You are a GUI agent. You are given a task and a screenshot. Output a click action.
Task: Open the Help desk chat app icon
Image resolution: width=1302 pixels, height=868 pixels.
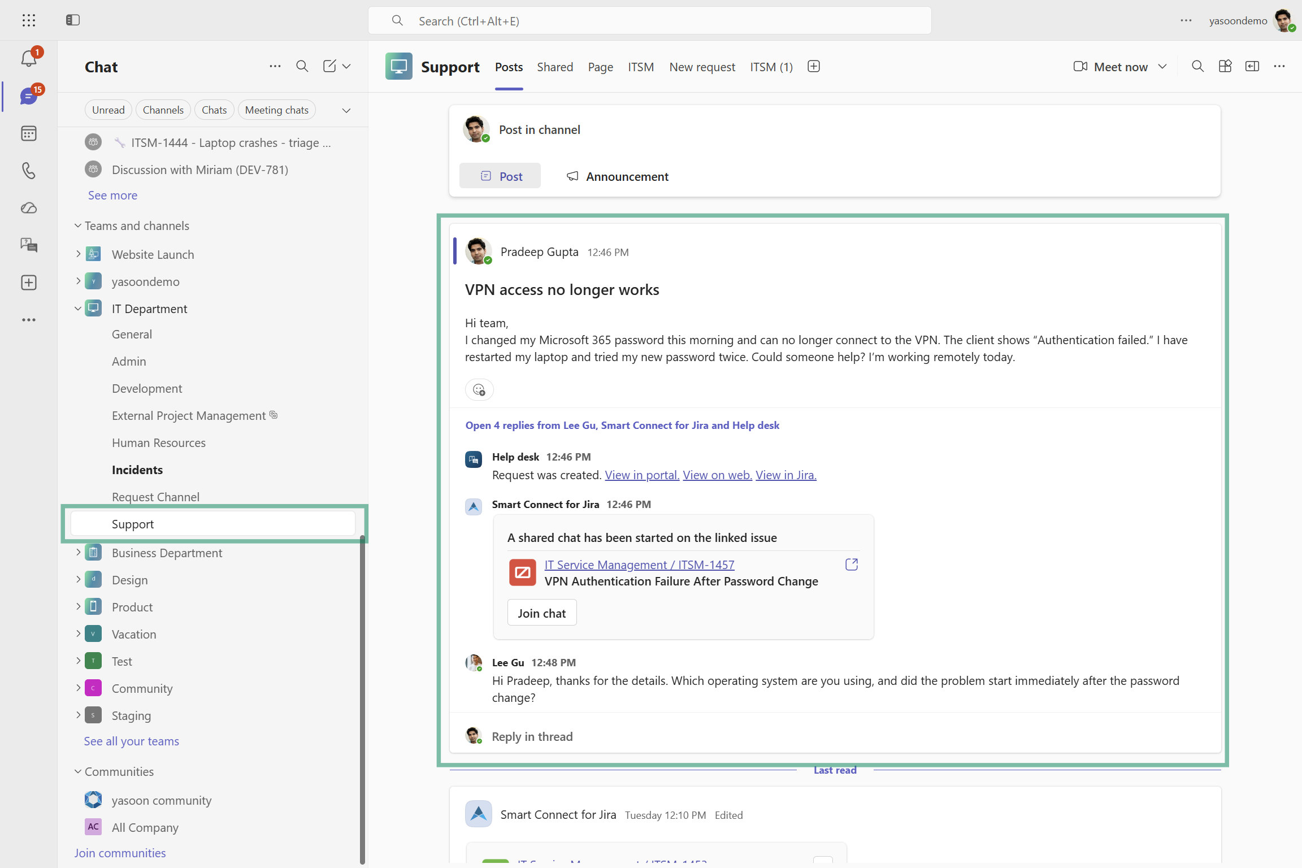pos(29,245)
